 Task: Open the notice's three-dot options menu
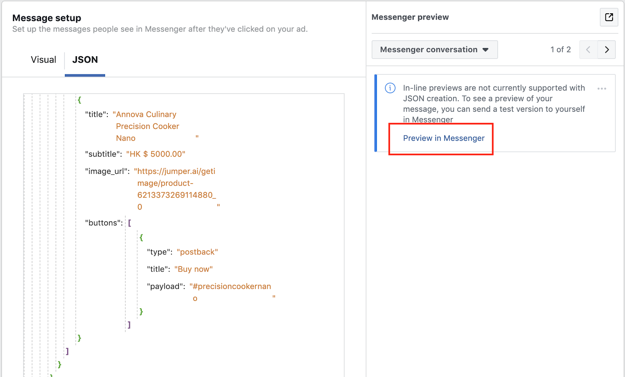(602, 89)
